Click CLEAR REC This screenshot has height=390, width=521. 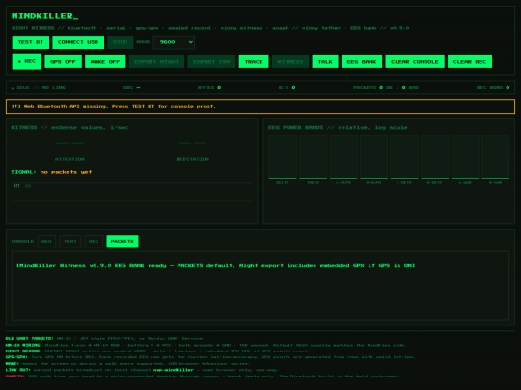pos(470,62)
